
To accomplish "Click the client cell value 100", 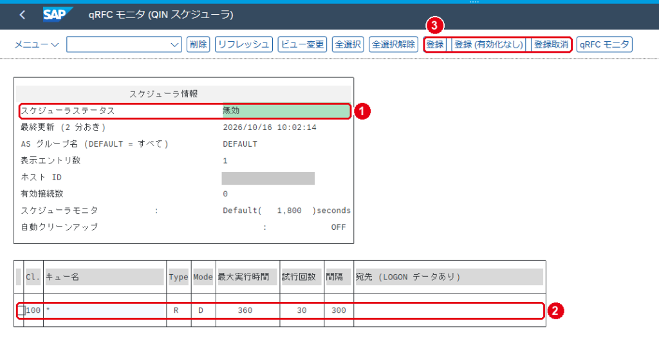I will 33,310.
